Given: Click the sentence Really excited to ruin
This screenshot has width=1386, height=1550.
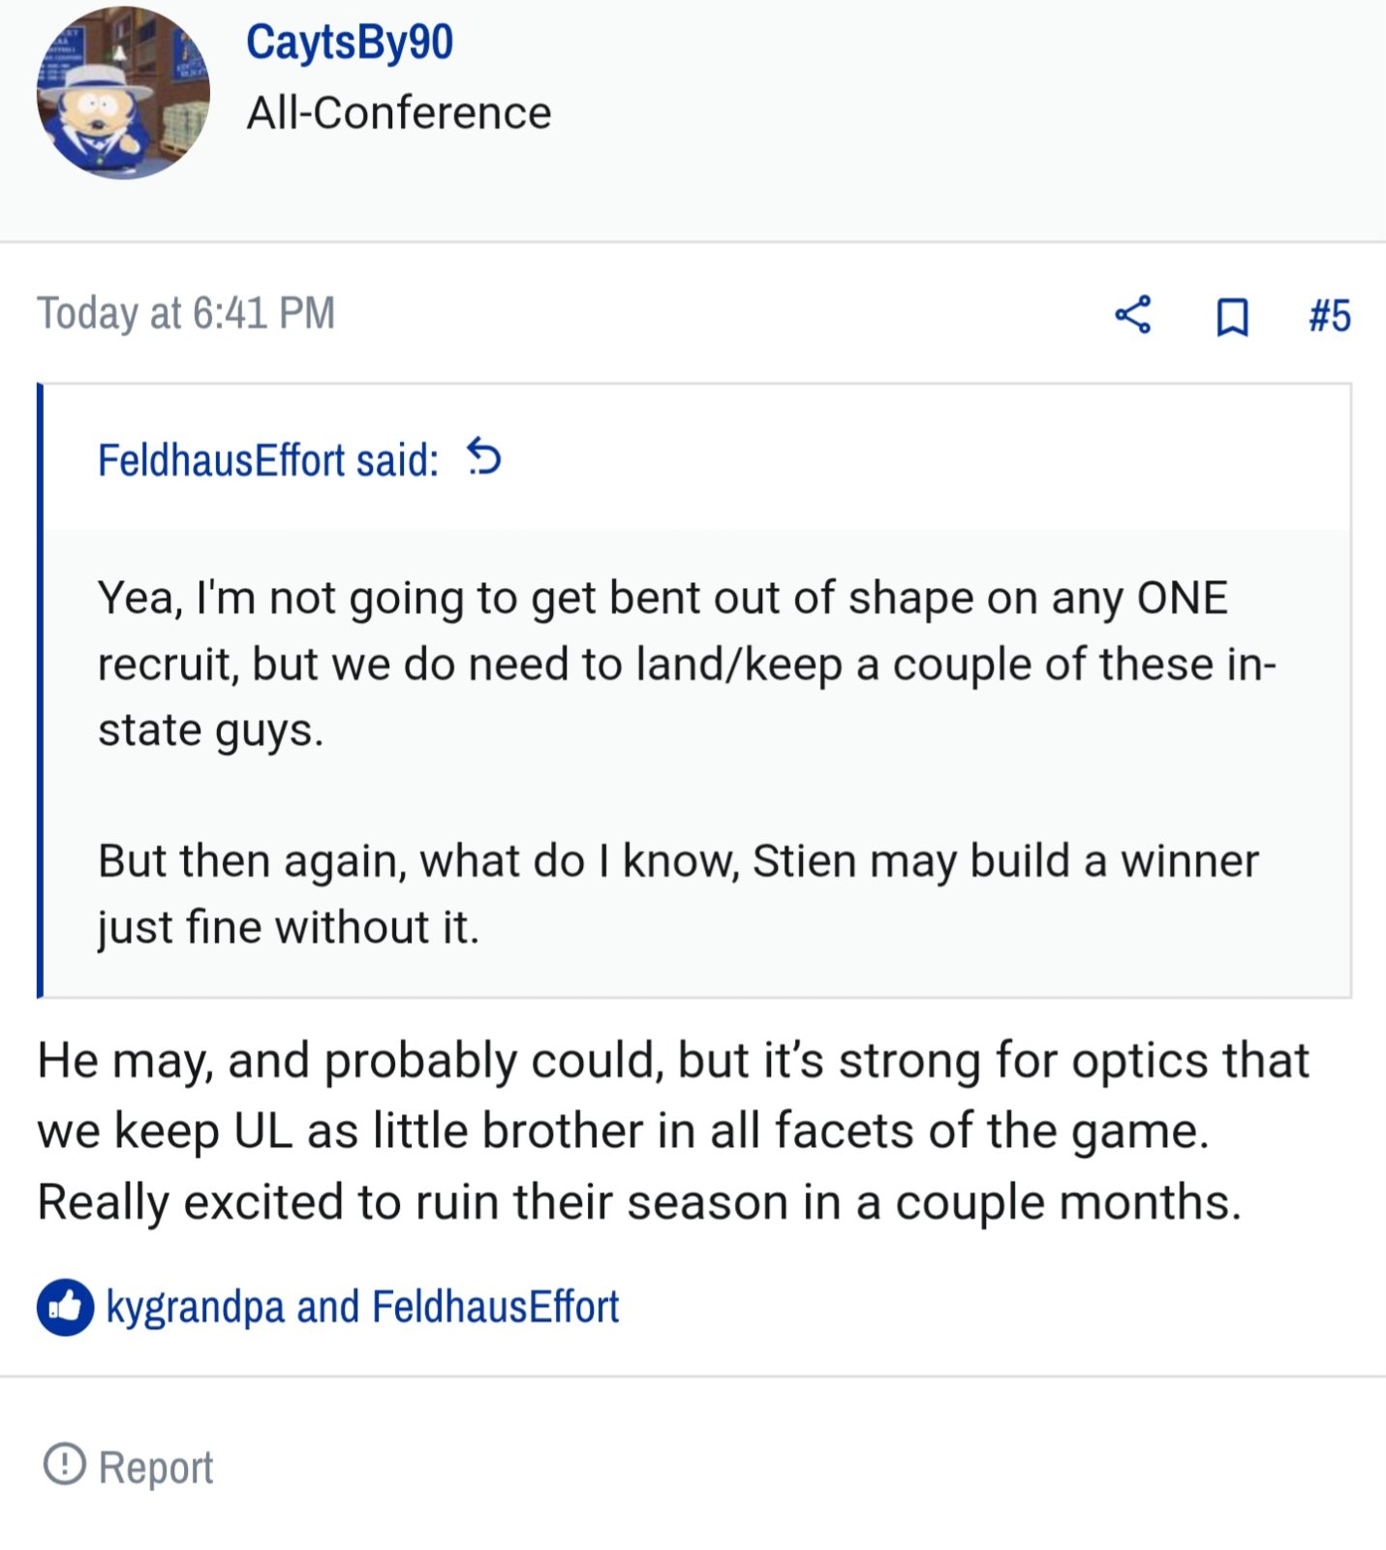Looking at the screenshot, I should 639,1202.
